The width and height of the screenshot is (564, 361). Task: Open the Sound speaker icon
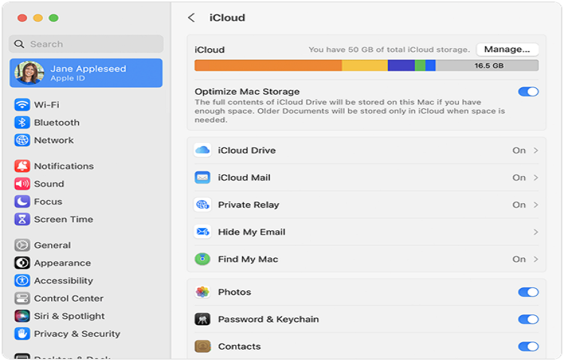tap(22, 184)
